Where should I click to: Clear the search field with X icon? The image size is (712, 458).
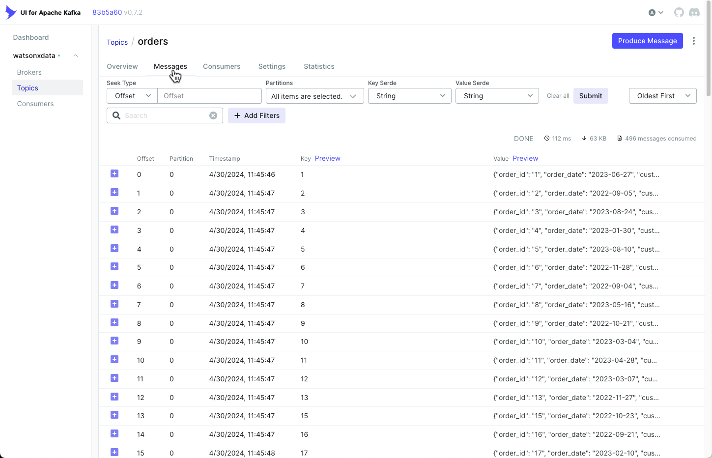pos(213,115)
